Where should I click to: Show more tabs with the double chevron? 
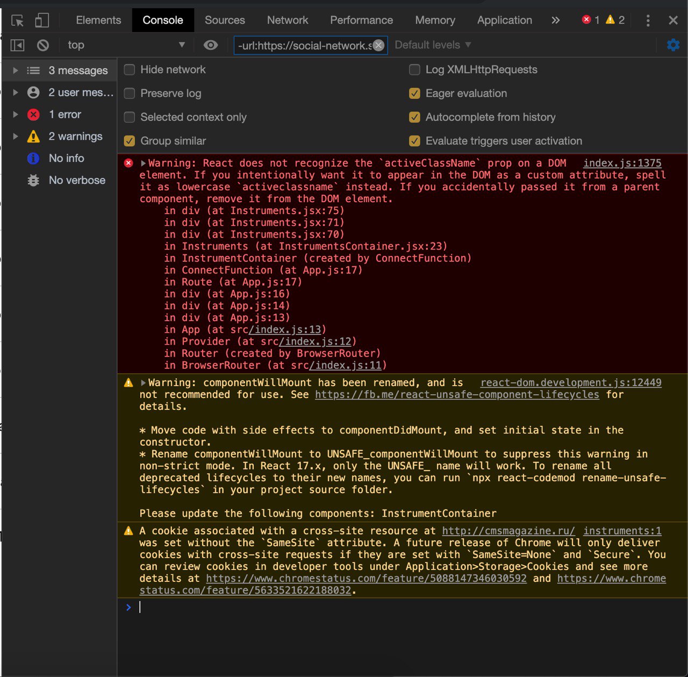pos(555,20)
